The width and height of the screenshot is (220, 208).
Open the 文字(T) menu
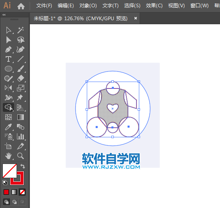[x=111, y=6]
